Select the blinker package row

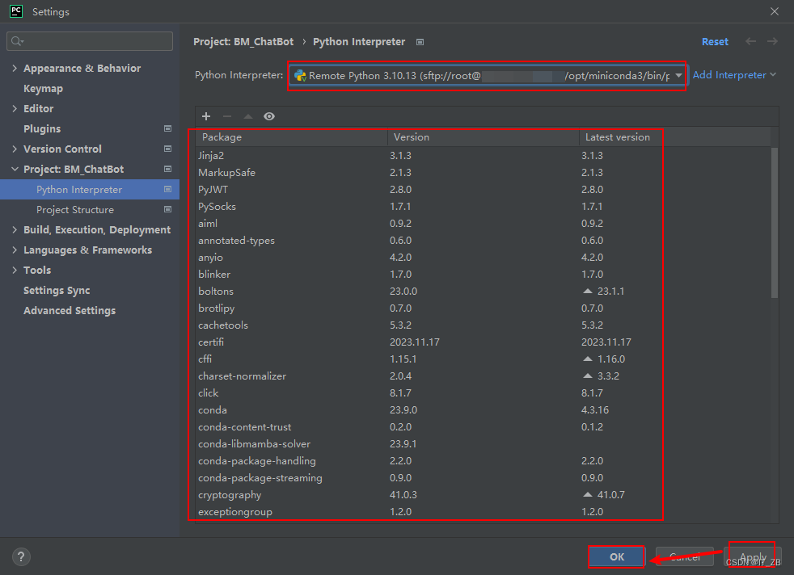click(x=483, y=274)
